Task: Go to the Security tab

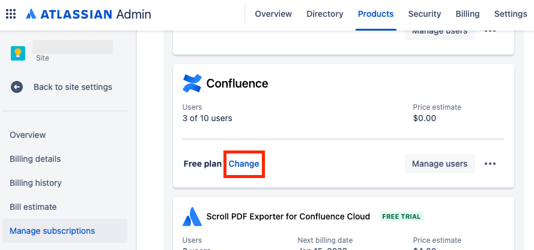Action: click(424, 14)
